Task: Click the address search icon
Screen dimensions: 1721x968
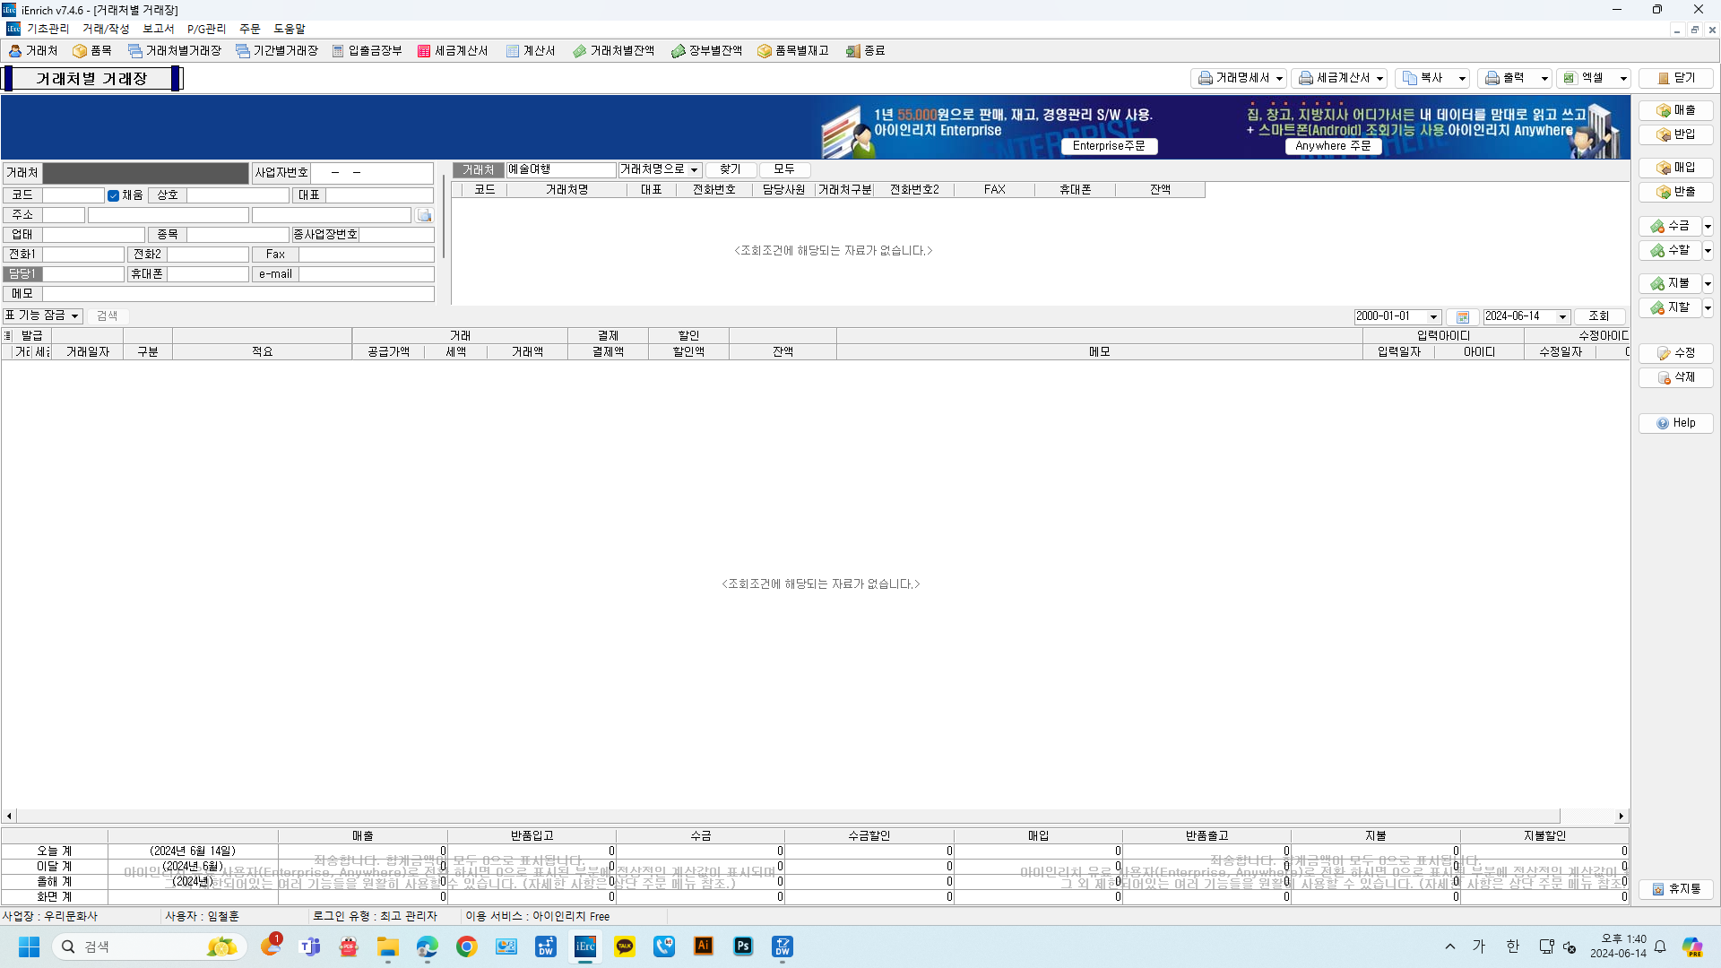Action: tap(425, 216)
